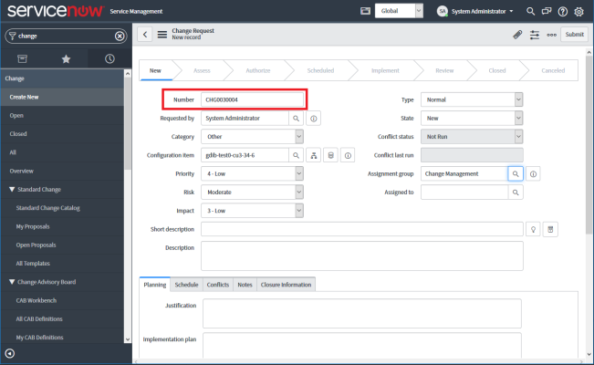Open global search magnifier in banner
Image resolution: width=594 pixels, height=365 pixels.
tap(530, 11)
